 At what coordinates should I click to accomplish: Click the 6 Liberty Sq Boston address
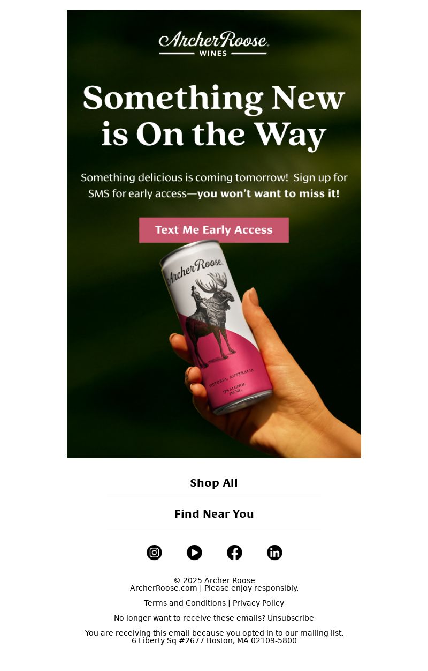coord(214,640)
